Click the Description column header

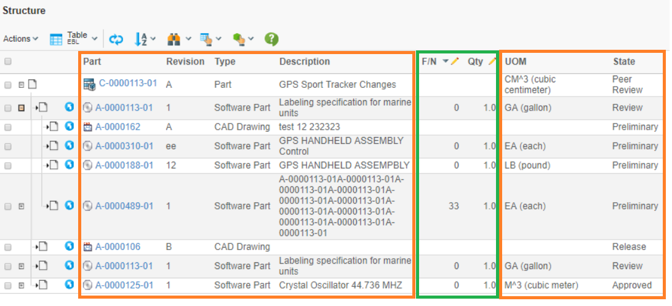(x=304, y=61)
